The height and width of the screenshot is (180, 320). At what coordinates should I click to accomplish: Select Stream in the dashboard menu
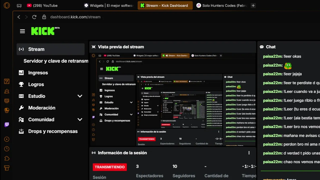(51, 49)
